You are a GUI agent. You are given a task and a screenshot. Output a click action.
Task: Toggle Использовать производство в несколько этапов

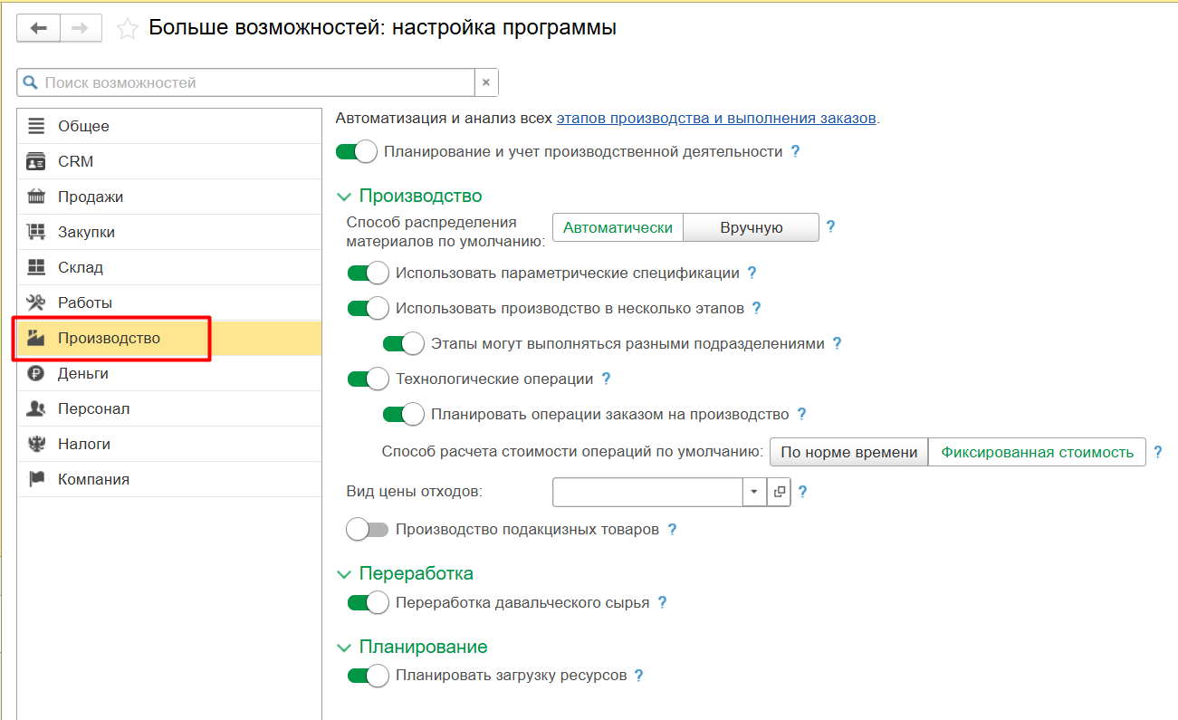click(x=368, y=308)
